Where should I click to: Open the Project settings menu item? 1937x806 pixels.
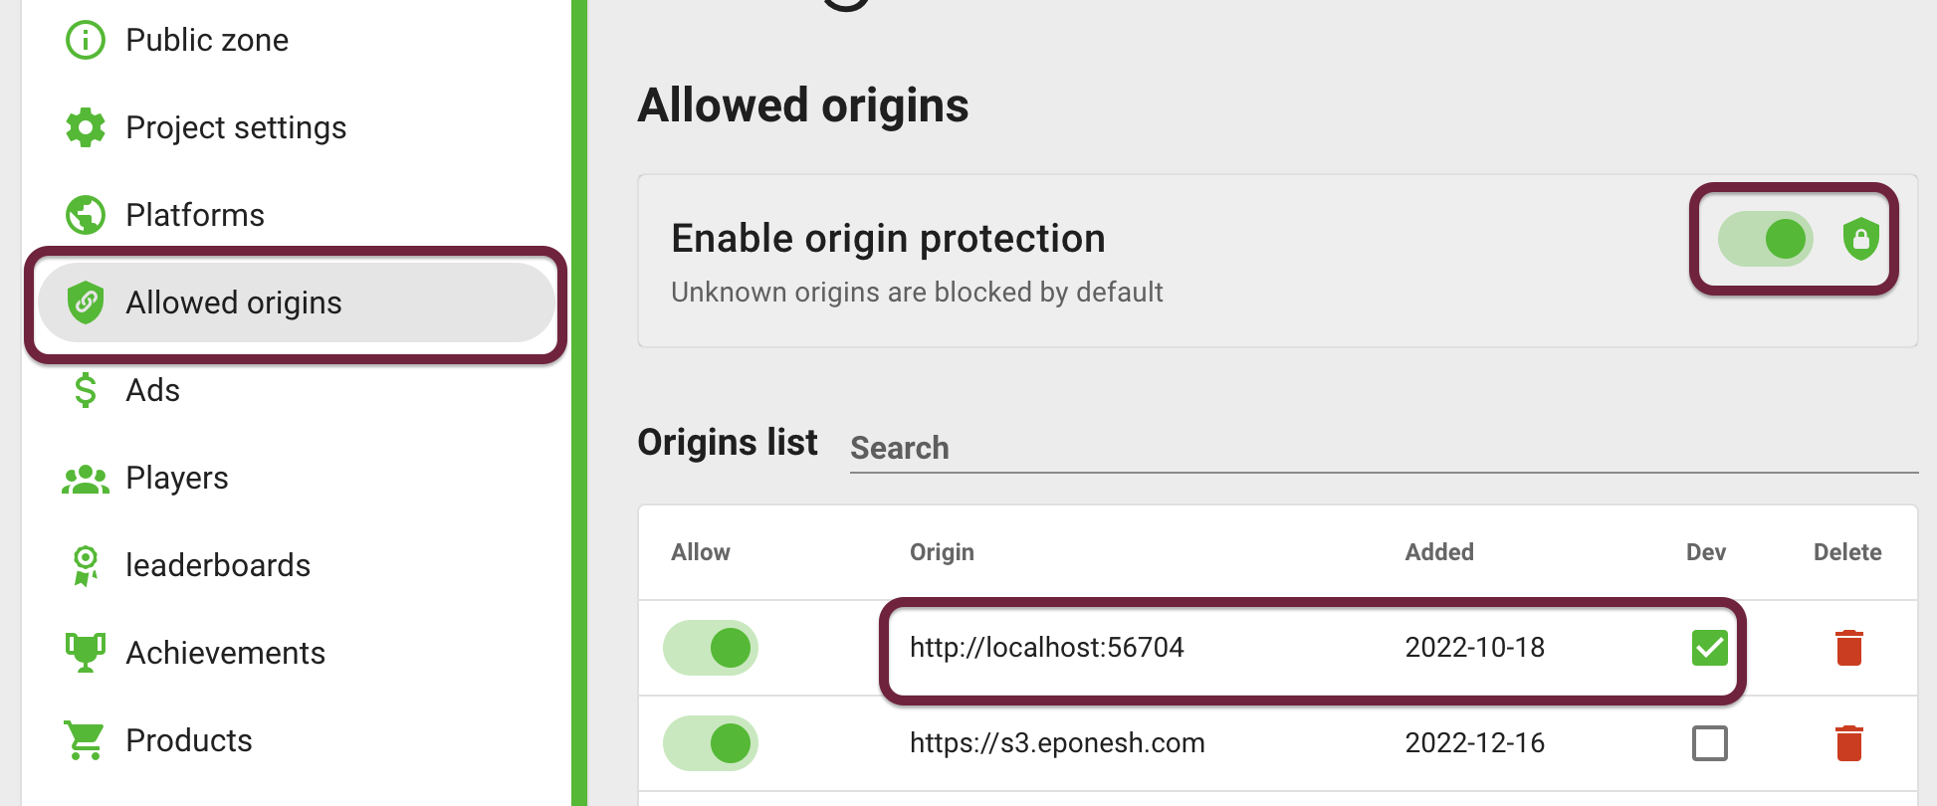pyautogui.click(x=297, y=127)
